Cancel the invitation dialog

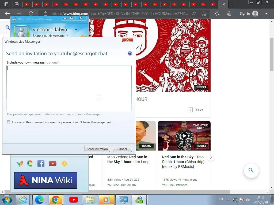pos(122,149)
